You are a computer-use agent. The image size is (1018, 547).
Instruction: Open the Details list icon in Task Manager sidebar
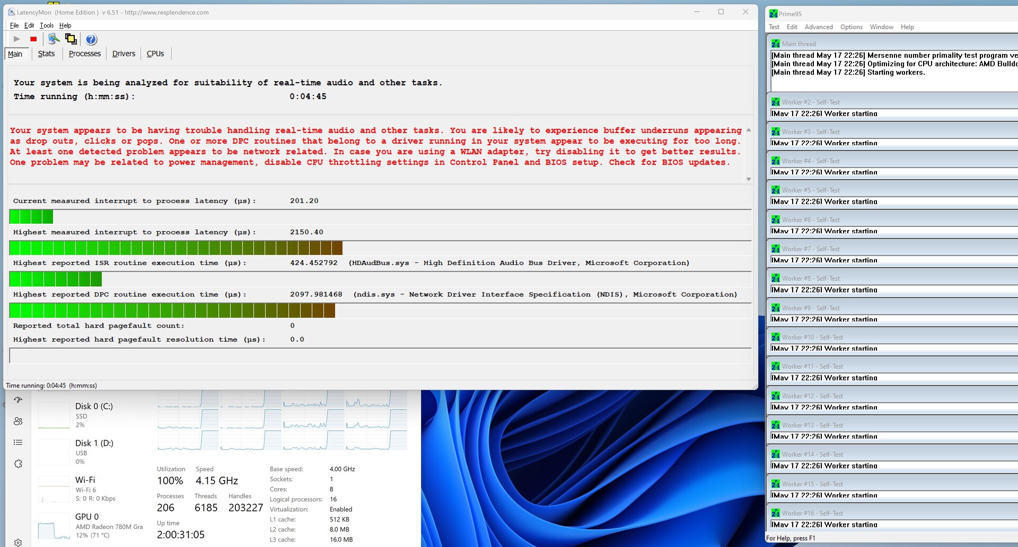(18, 442)
